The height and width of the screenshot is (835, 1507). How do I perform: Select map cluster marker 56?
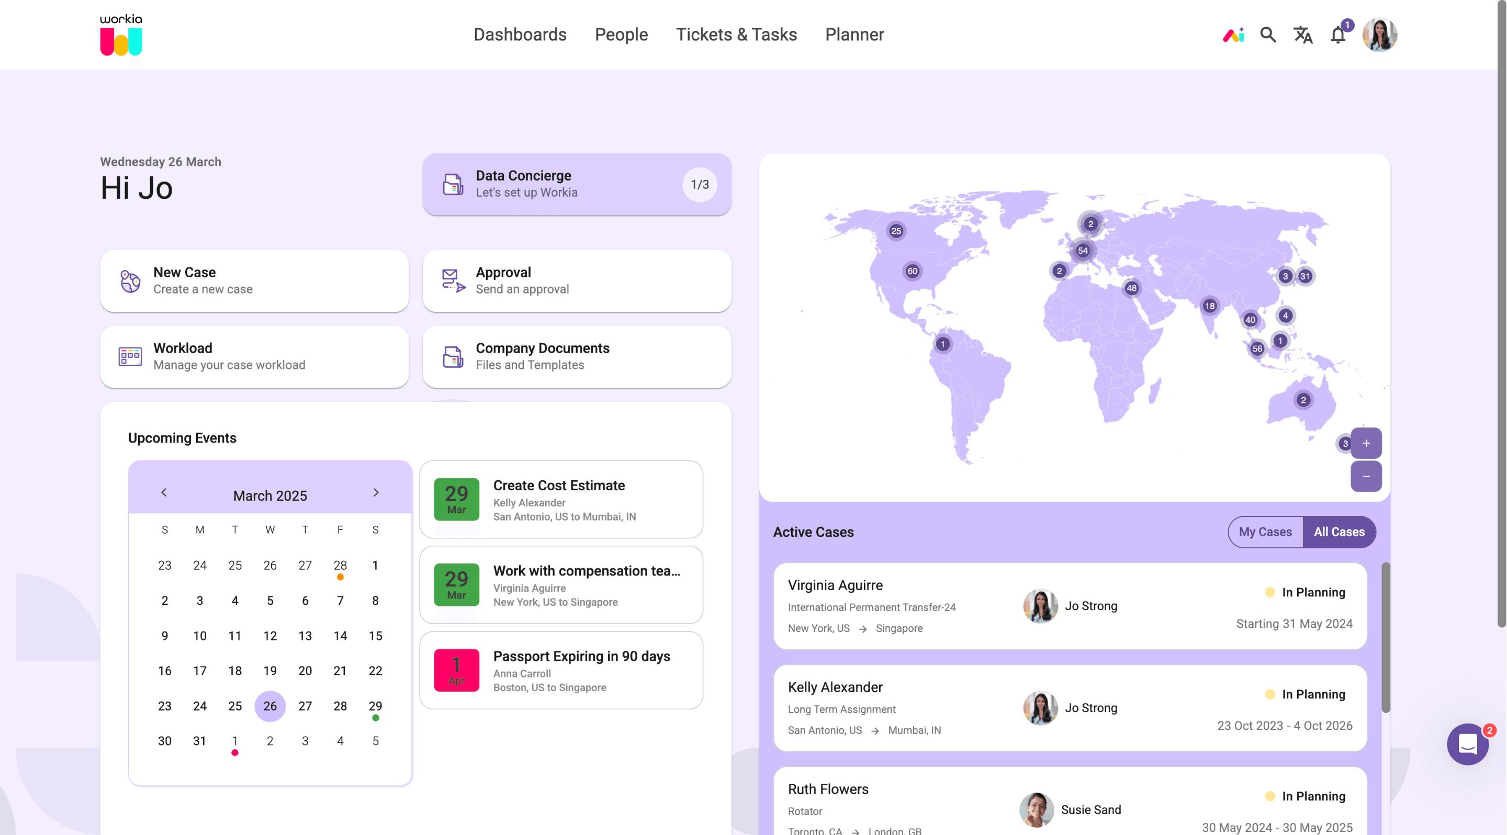click(1257, 348)
